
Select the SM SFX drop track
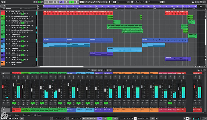[16, 34]
